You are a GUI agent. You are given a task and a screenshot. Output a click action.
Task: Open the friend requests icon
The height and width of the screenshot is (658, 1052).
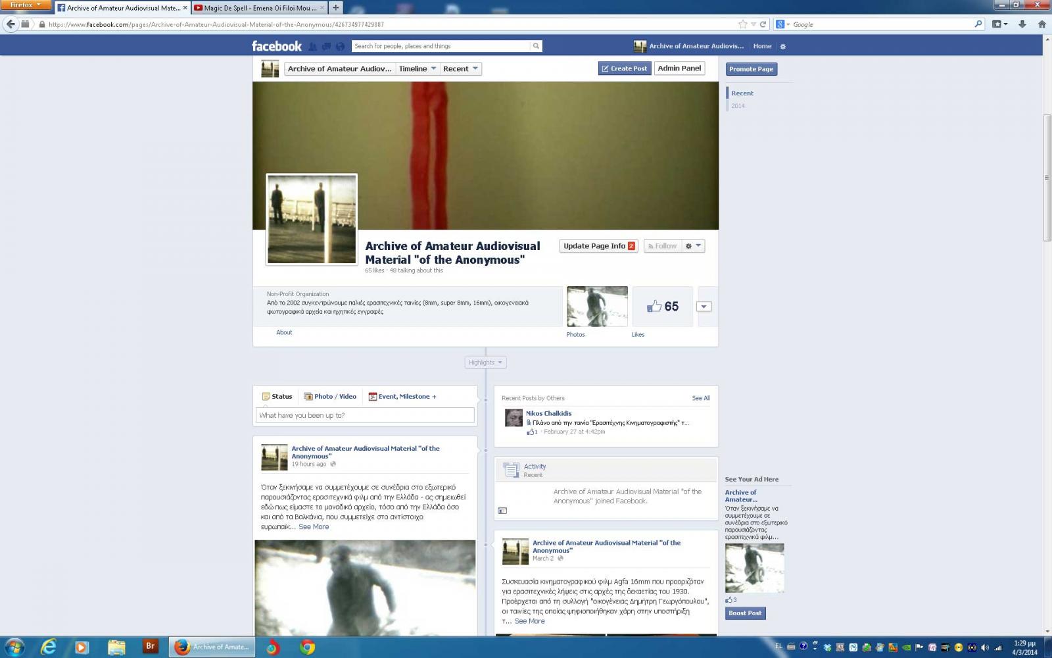coord(313,46)
